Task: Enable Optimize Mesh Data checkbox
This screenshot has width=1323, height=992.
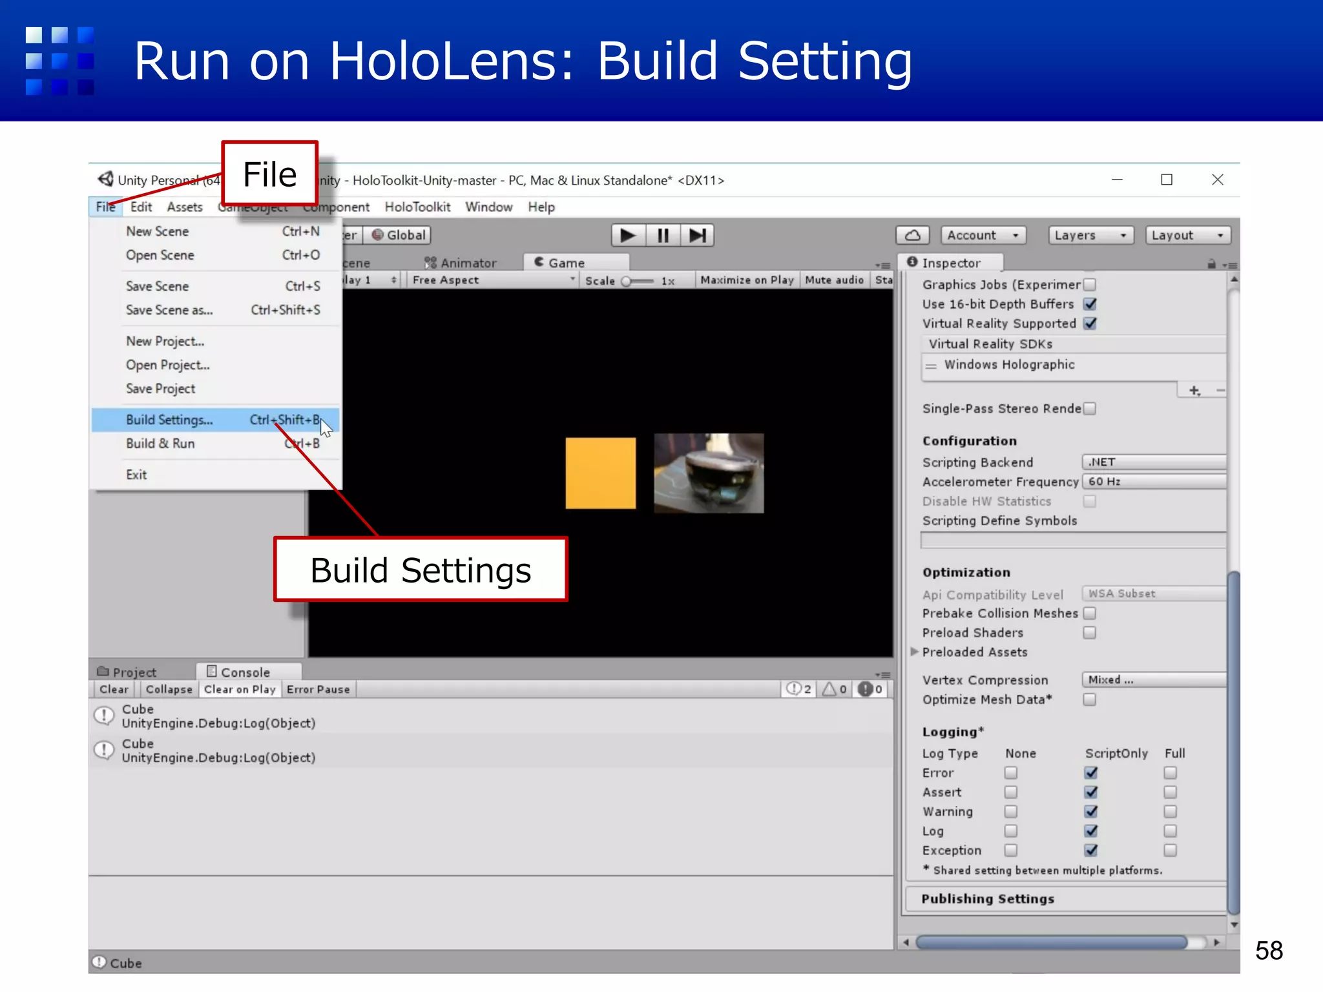Action: pyautogui.click(x=1090, y=699)
